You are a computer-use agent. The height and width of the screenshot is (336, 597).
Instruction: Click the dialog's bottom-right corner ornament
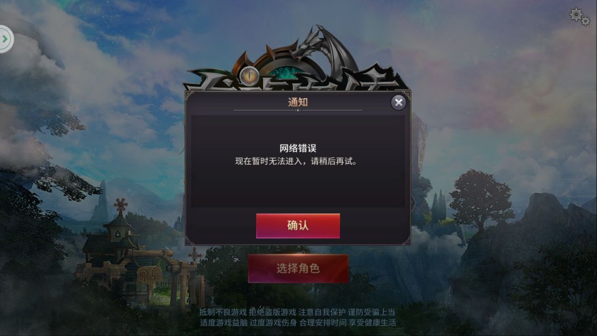point(406,240)
